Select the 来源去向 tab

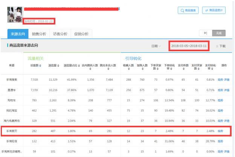point(18,34)
